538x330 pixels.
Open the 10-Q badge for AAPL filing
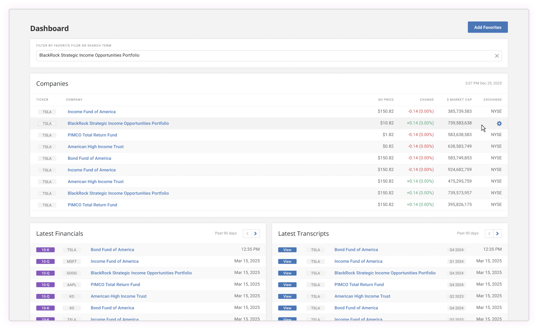[x=45, y=285]
